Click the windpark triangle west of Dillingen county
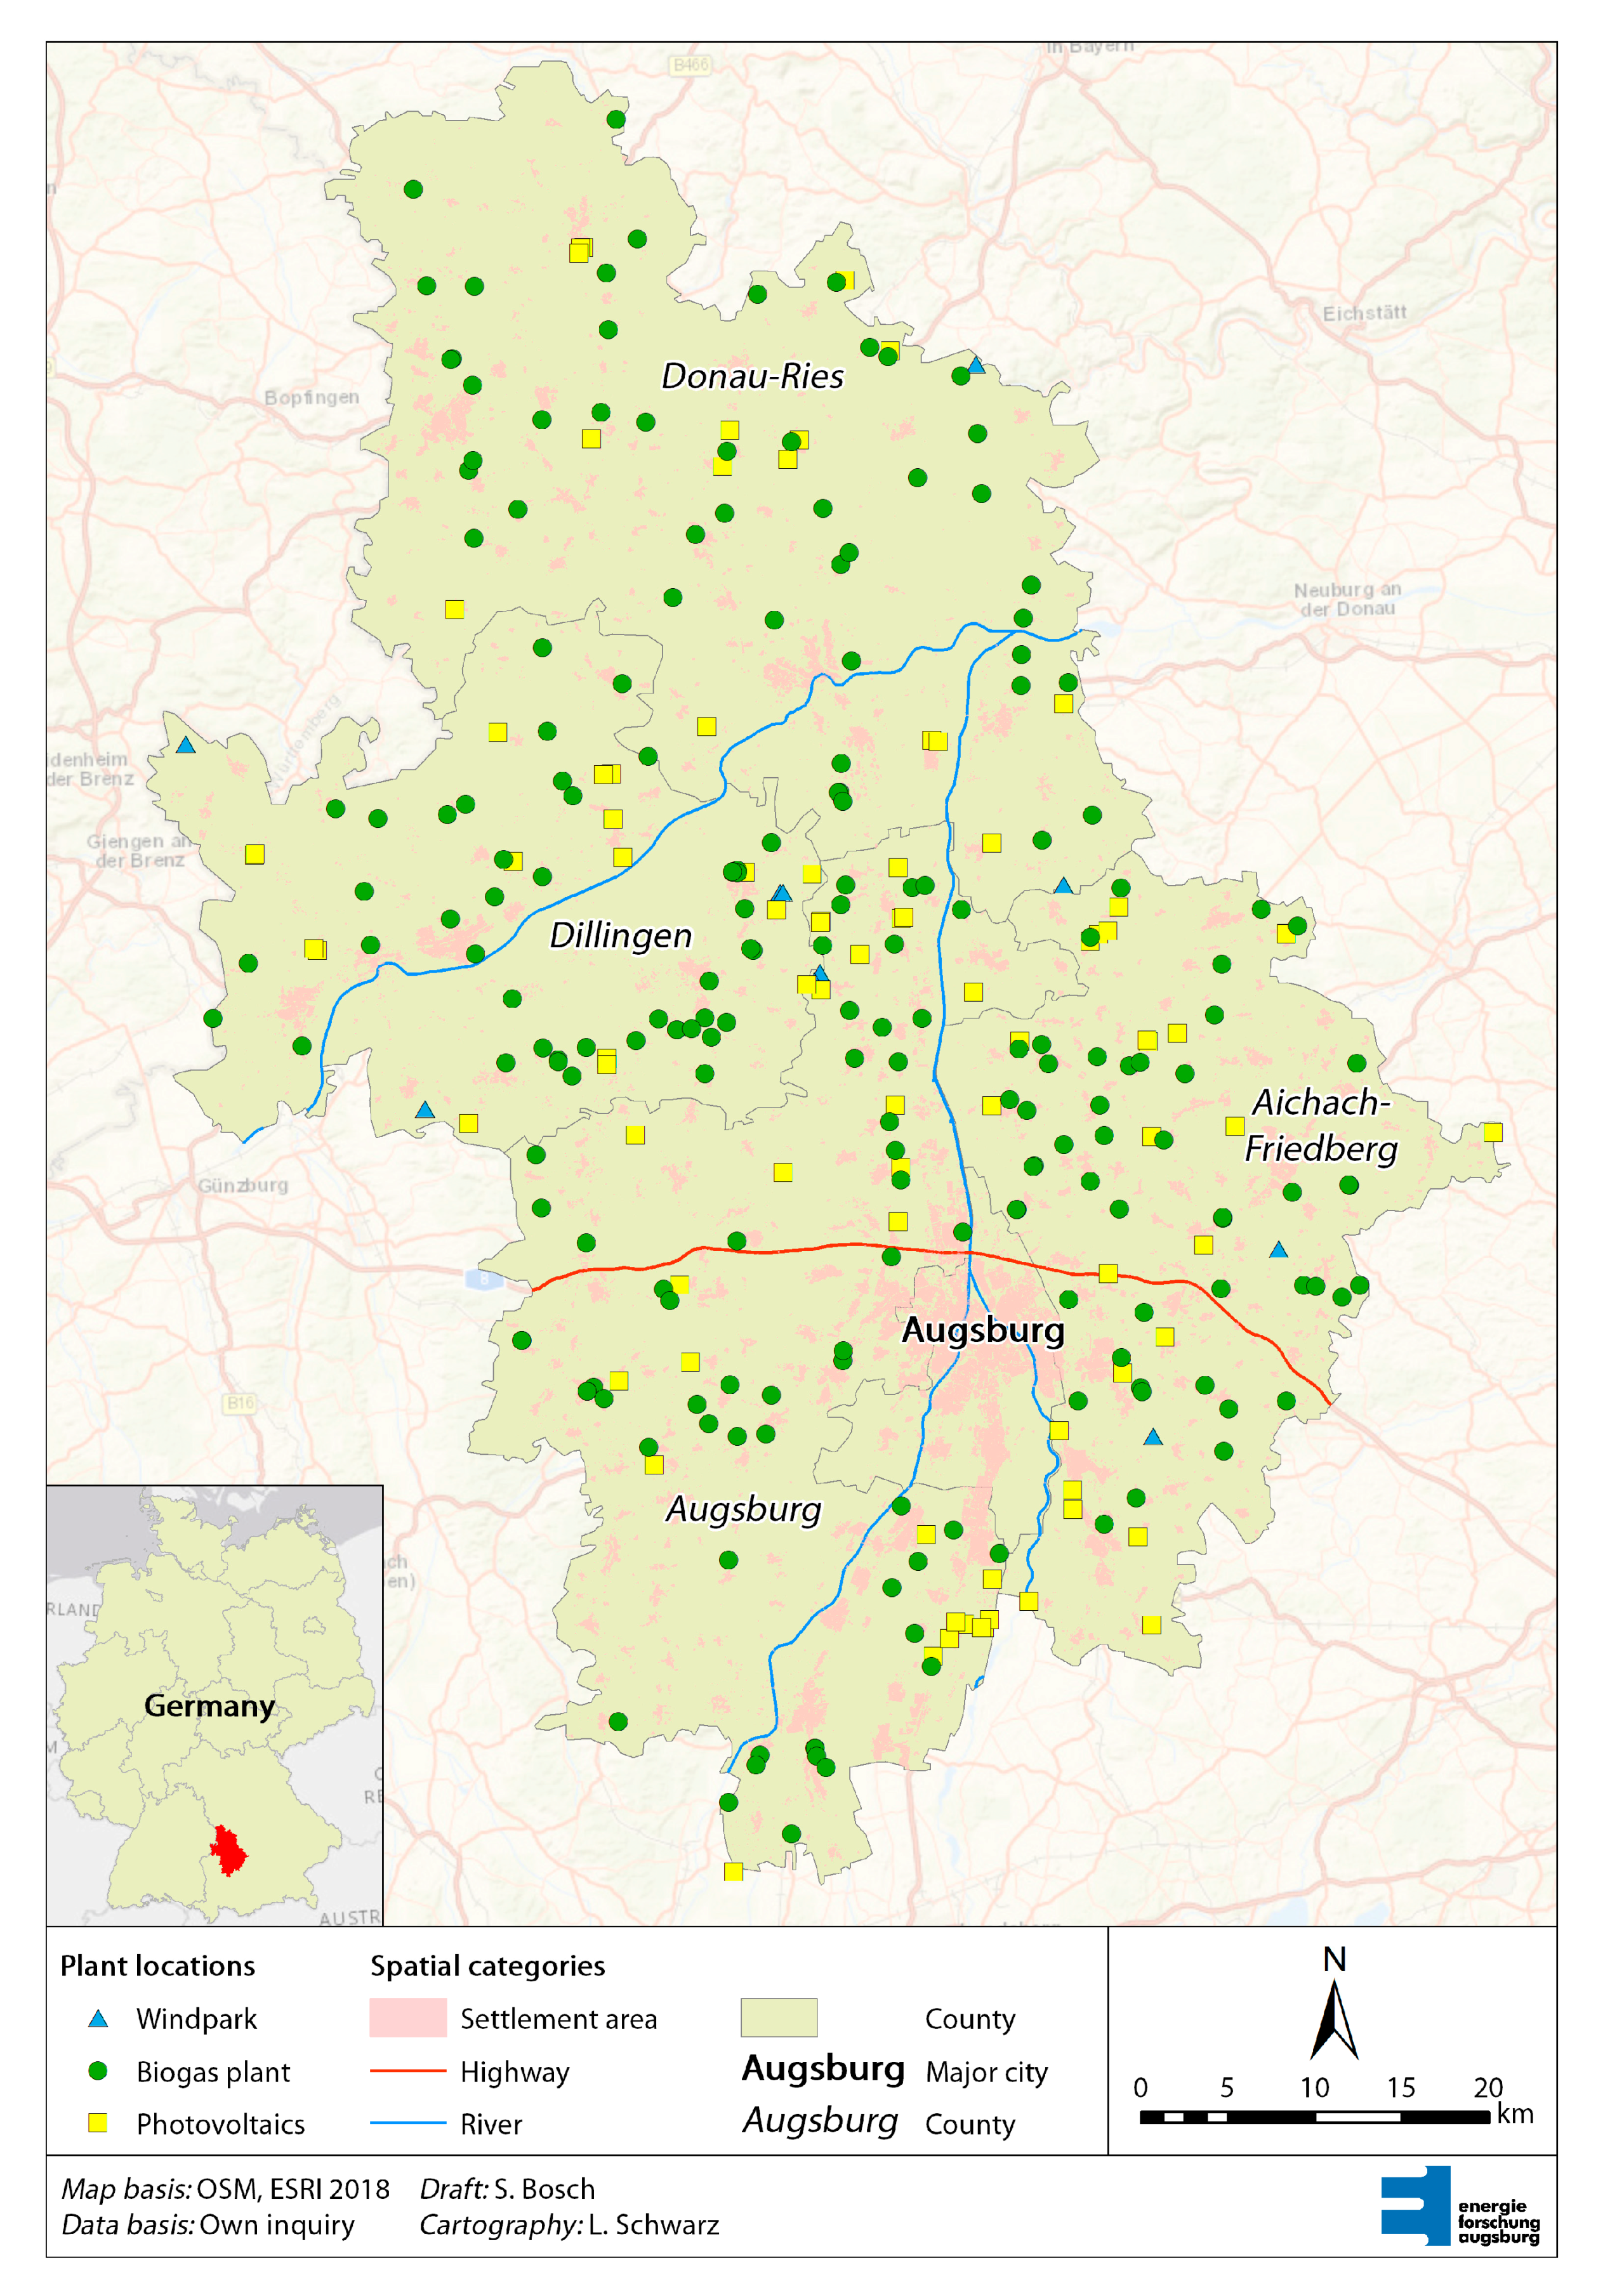 185,745
